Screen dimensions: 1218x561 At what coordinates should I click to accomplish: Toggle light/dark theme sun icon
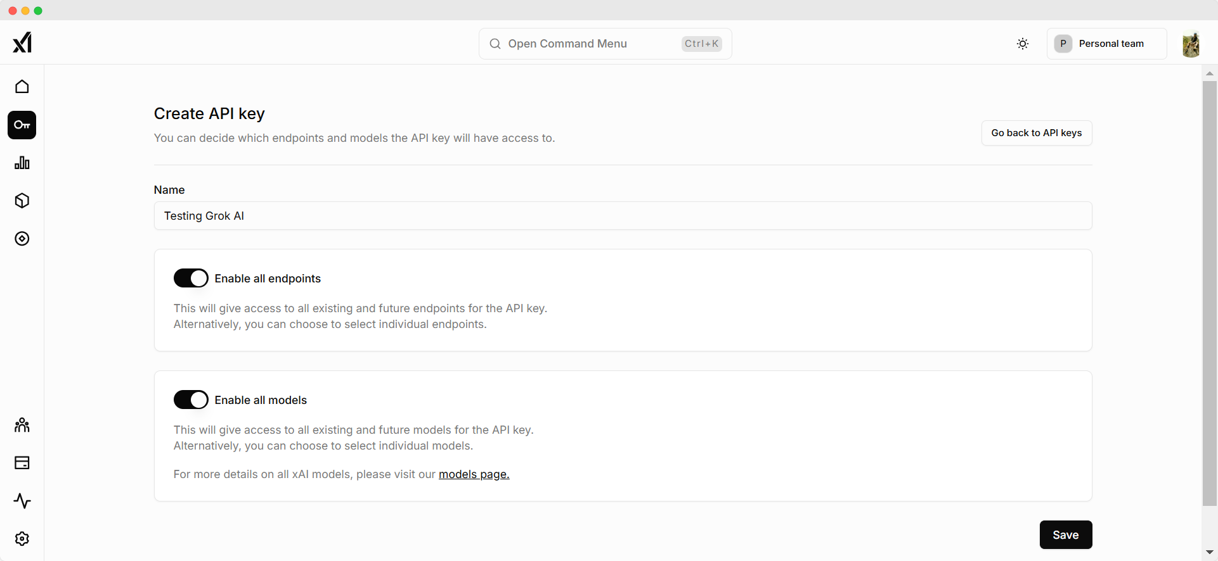[1023, 44]
